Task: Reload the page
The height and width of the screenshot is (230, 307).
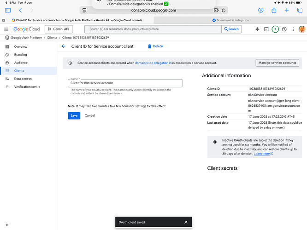Action: coord(224,11)
